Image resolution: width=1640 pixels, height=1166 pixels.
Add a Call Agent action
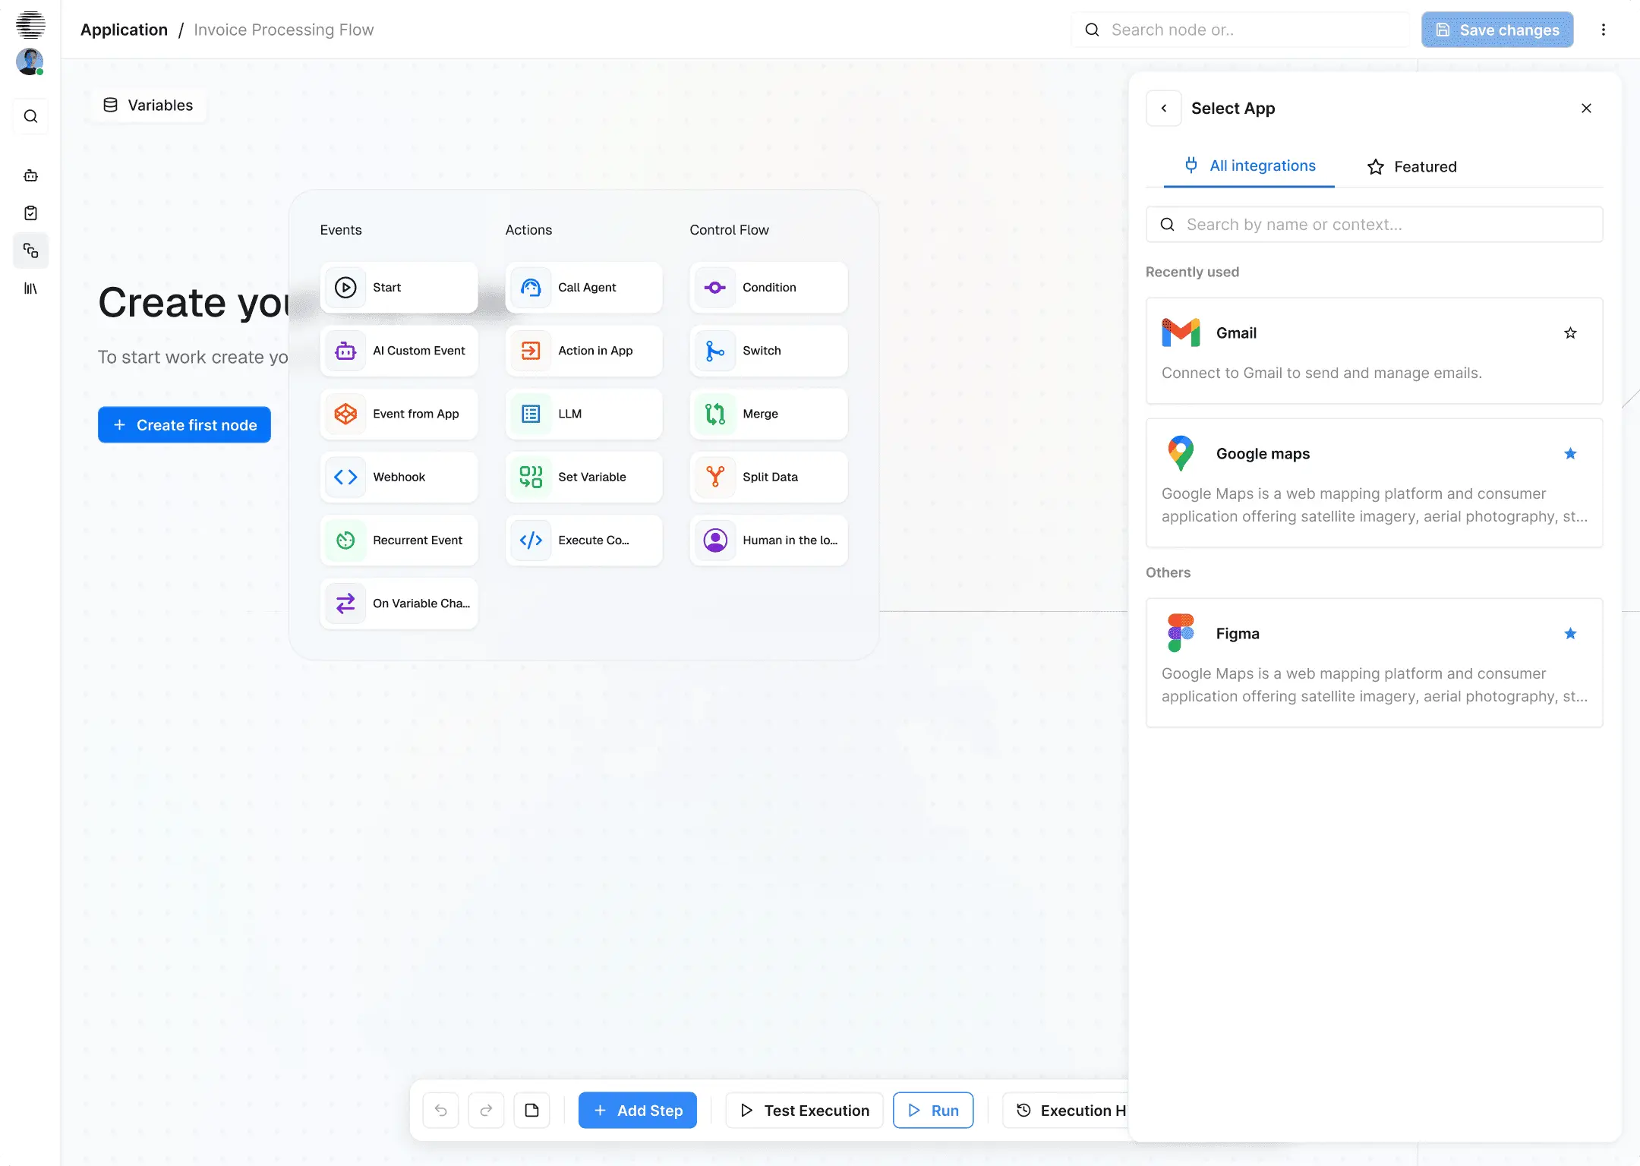(583, 287)
